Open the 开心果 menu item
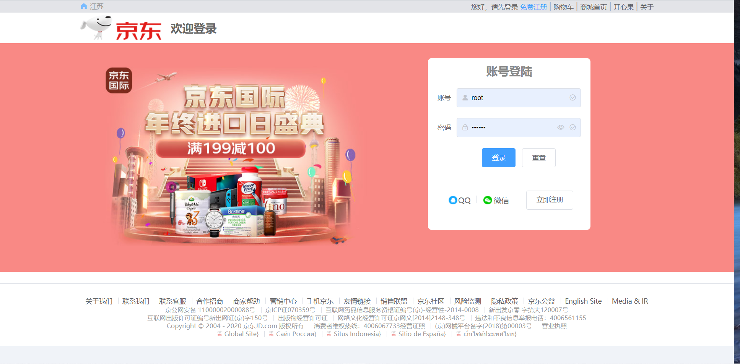This screenshot has height=364, width=740. 623,6
